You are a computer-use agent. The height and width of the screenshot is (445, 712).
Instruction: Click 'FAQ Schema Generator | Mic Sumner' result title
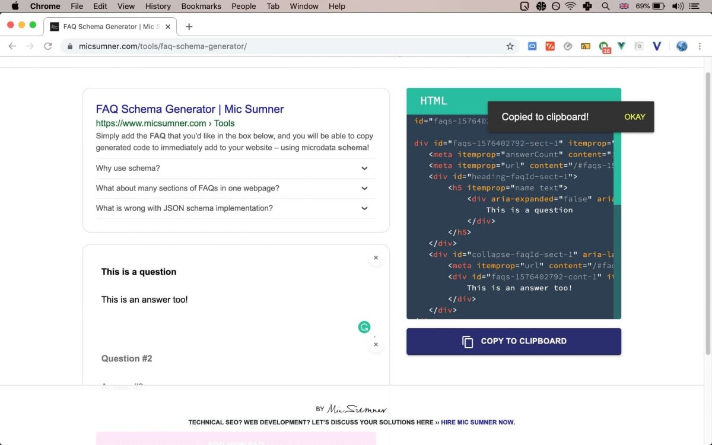pos(190,109)
